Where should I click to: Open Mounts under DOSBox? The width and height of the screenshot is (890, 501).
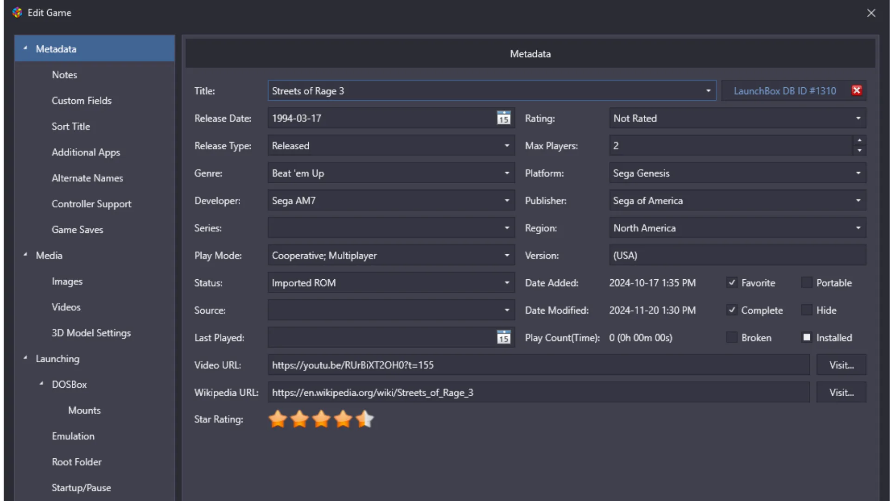(x=84, y=410)
